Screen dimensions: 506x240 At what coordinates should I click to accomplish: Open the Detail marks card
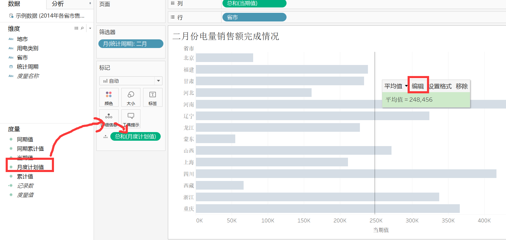(109, 119)
